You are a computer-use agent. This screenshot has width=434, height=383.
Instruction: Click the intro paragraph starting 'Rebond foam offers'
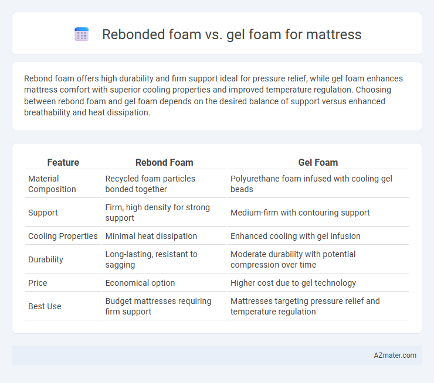[213, 95]
